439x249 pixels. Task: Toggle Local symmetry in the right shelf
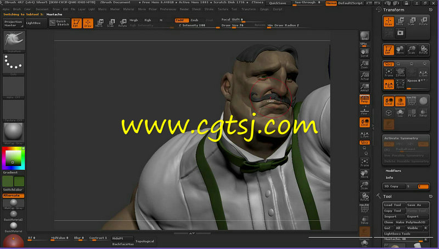[364, 123]
